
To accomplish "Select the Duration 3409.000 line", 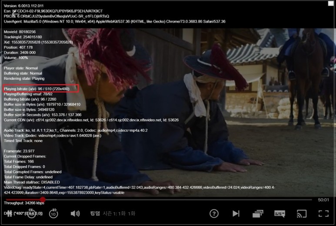I will click(x=20, y=52).
